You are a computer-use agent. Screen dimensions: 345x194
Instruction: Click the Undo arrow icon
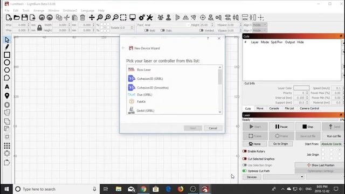[42, 17]
